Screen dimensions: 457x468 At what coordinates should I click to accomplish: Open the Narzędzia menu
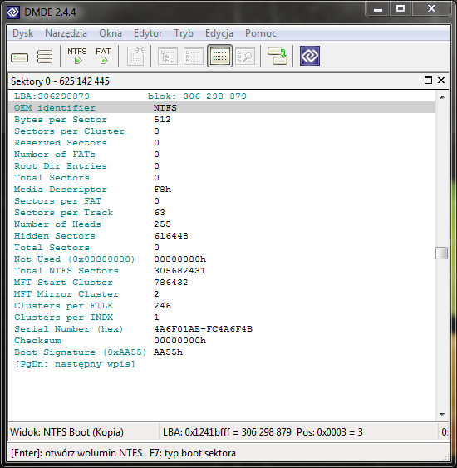(x=66, y=33)
